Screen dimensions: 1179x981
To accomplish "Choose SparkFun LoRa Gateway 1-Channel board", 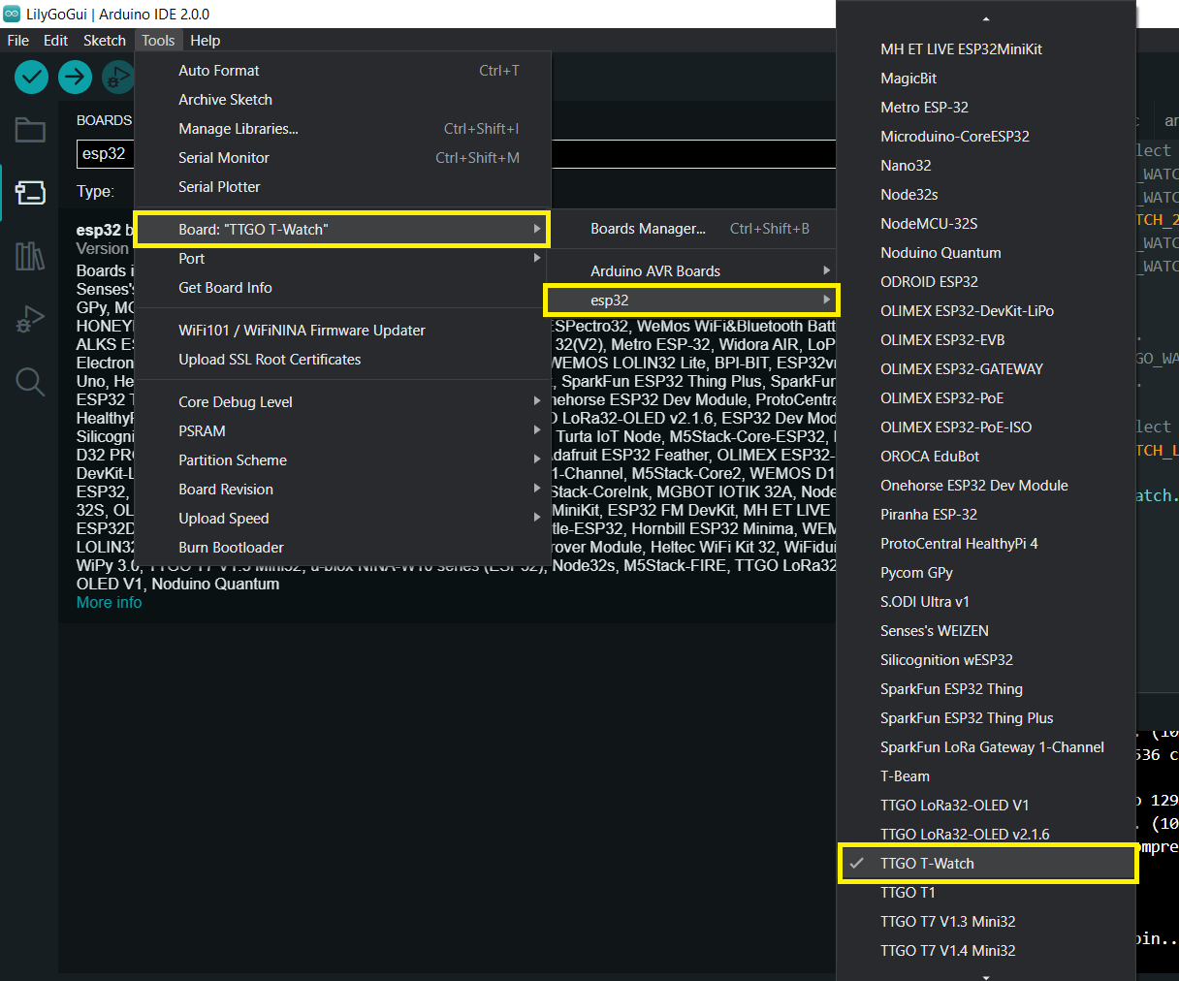I will coord(986,746).
